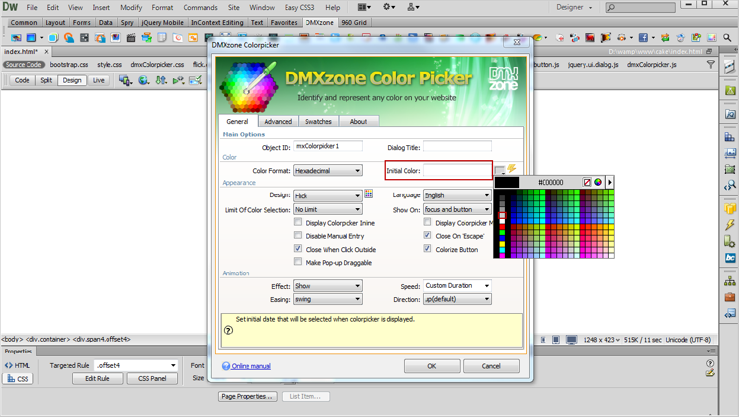The width and height of the screenshot is (739, 417).
Task: Click the clapperboard icon in DMXzone toolbar
Action: 131,37
